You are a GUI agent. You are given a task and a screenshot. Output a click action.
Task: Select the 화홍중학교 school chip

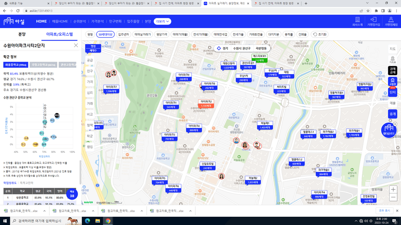pyautogui.click(x=15, y=65)
